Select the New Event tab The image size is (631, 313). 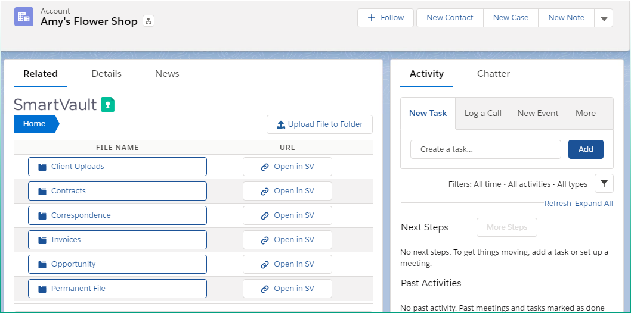coord(537,113)
